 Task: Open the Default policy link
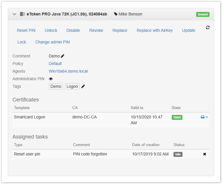coord(55,64)
